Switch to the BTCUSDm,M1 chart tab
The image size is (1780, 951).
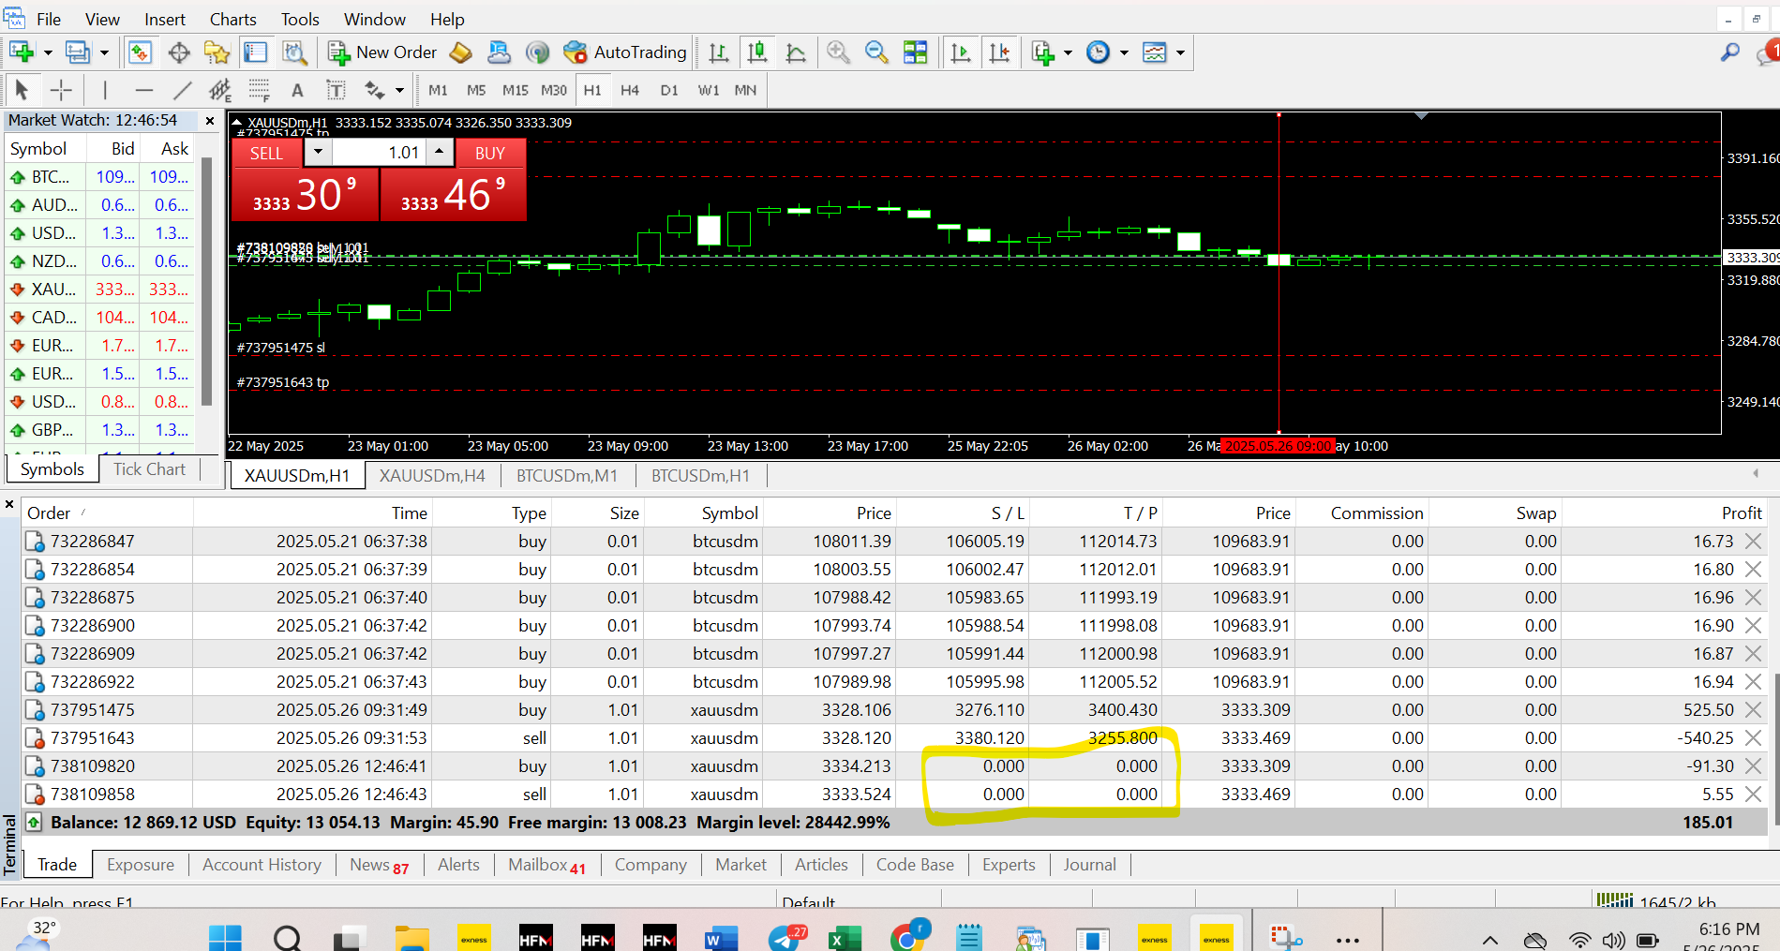point(567,475)
